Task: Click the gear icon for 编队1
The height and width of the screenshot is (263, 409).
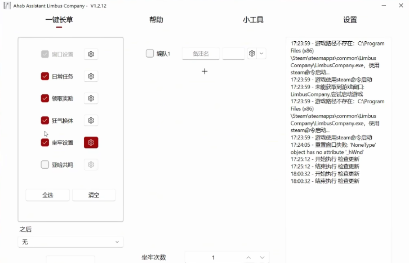Action: click(252, 54)
